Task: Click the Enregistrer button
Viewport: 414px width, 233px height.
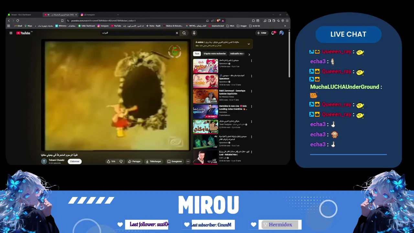Action: pyautogui.click(x=175, y=161)
